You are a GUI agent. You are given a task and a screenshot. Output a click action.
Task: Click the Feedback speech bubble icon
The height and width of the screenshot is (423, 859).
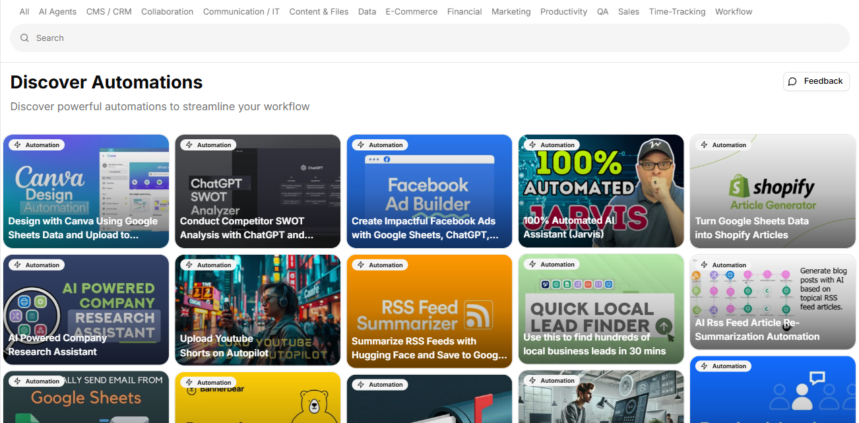(x=793, y=81)
